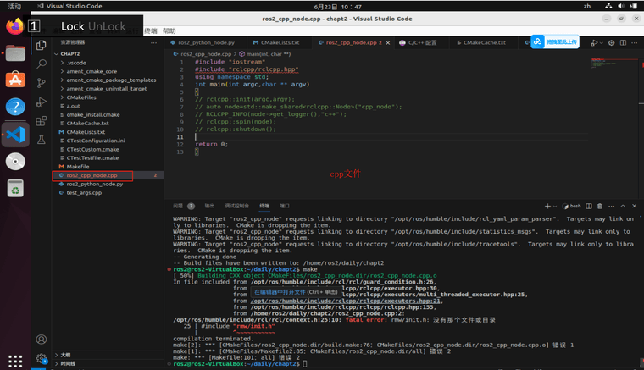The image size is (644, 370).
Task: Expand the Outline section in the sidebar
Action: (x=66, y=355)
